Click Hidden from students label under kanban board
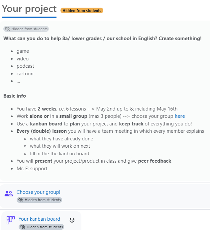 coord(42,227)
